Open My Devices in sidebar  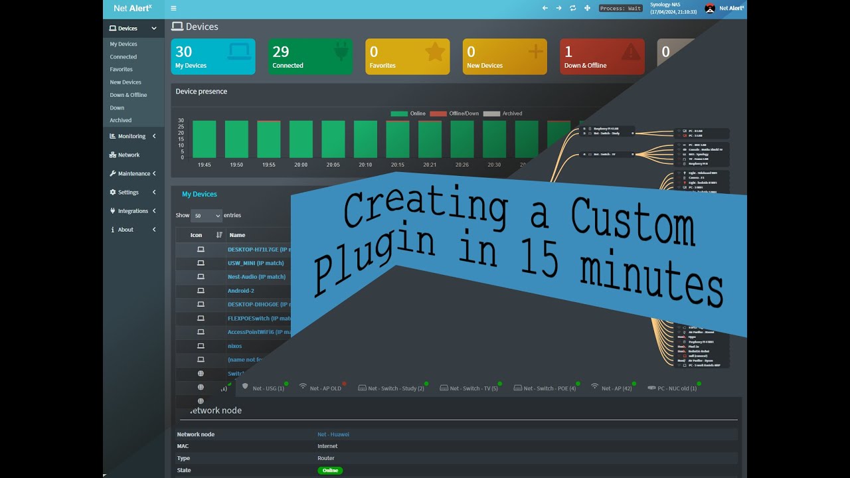coord(124,44)
